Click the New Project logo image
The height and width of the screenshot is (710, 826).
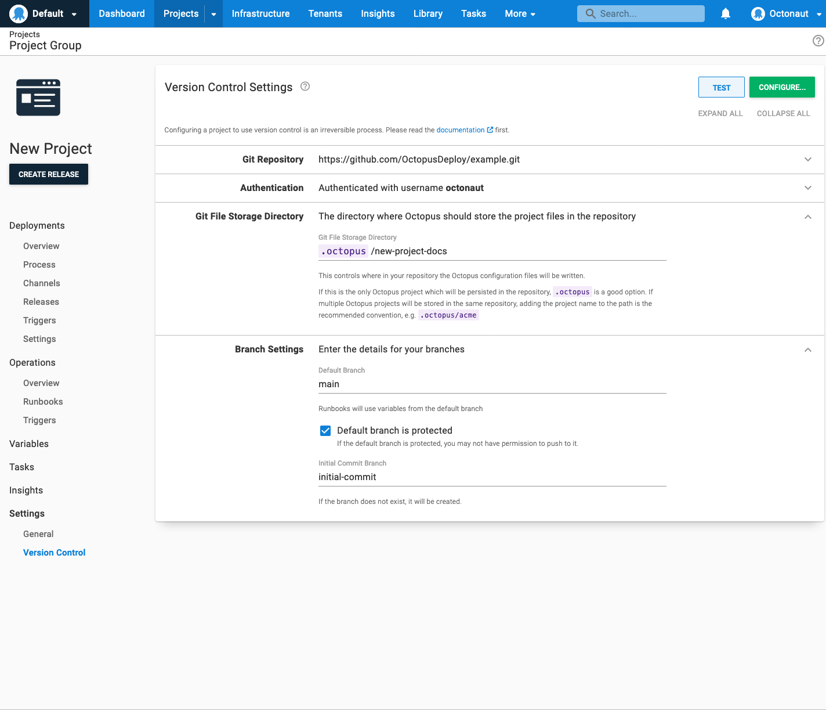click(x=38, y=98)
